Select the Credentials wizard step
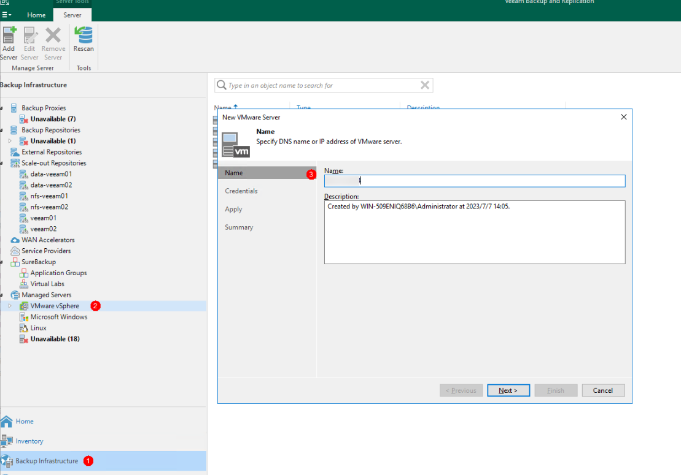This screenshot has height=475, width=681. (241, 191)
